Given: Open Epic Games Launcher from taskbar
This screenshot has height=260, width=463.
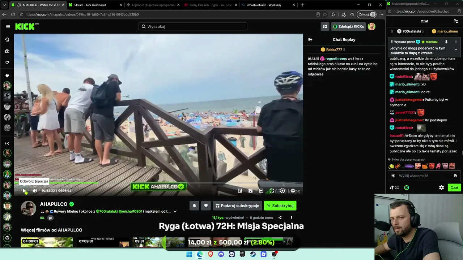Looking at the screenshot, I should click(x=242, y=254).
